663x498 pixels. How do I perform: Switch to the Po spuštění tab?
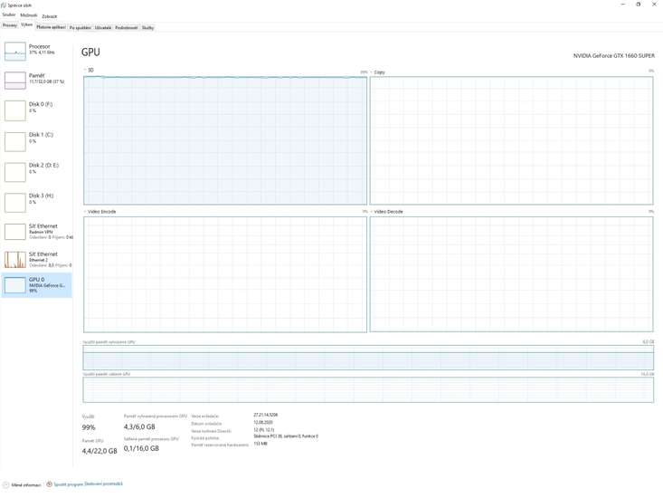click(81, 27)
